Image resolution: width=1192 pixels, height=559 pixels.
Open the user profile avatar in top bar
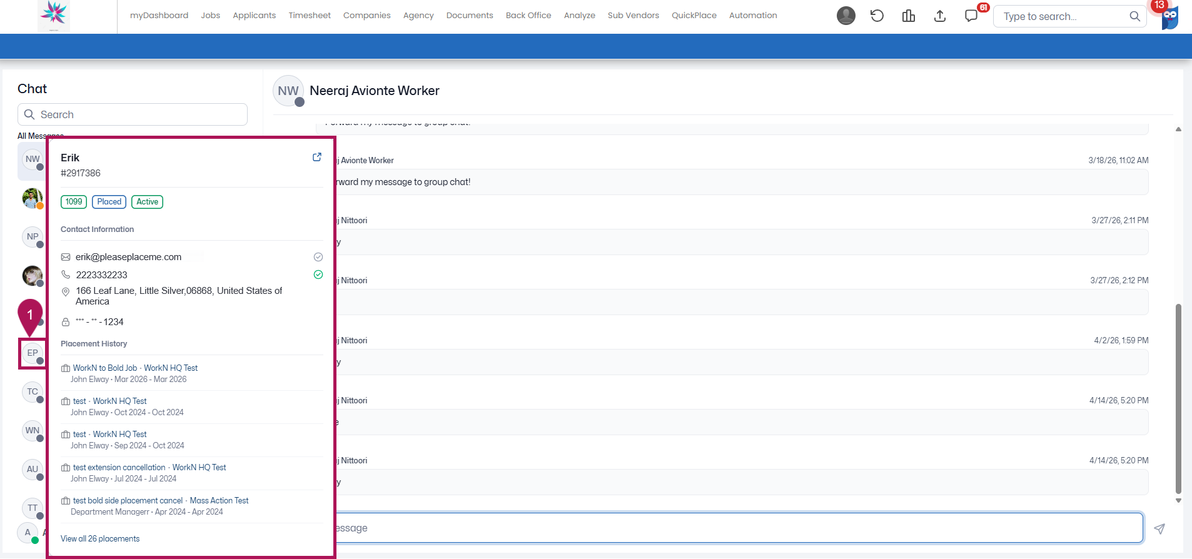tap(846, 16)
